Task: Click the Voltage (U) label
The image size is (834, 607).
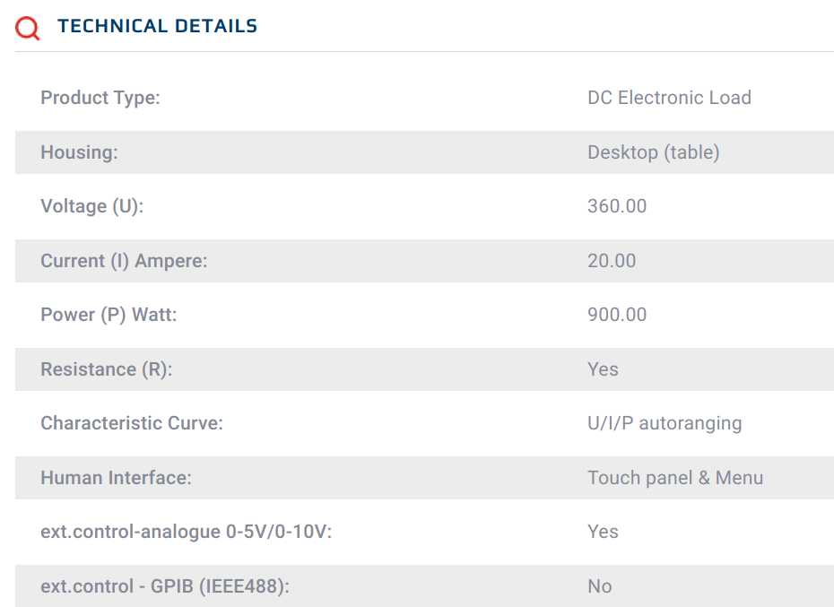Action: click(91, 206)
